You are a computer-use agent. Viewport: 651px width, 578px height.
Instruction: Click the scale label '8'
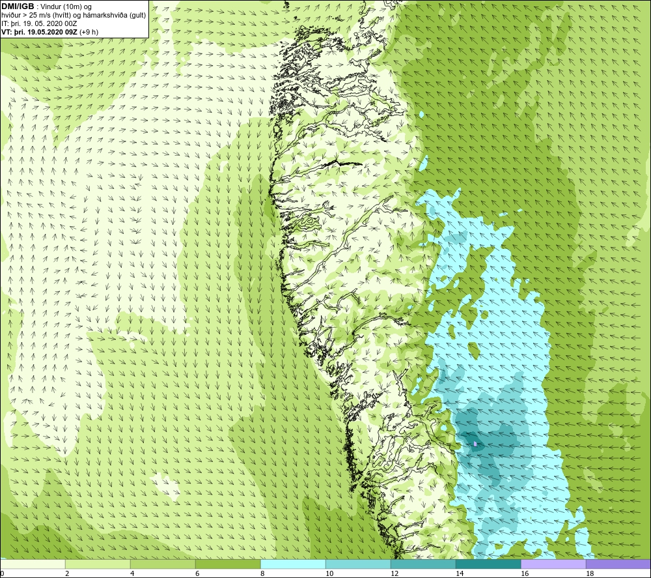pos(263,573)
